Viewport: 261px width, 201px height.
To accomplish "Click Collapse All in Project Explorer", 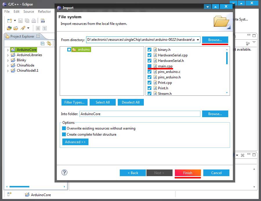I will [x=43, y=43].
